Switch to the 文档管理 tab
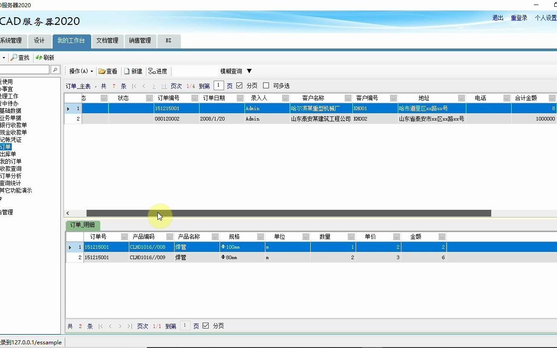 [108, 41]
